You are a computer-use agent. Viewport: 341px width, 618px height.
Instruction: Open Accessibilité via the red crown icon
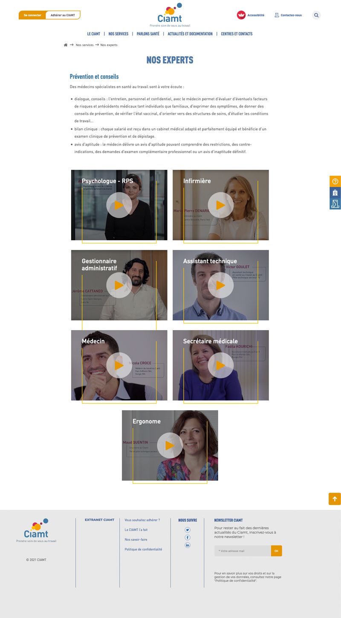tap(241, 15)
